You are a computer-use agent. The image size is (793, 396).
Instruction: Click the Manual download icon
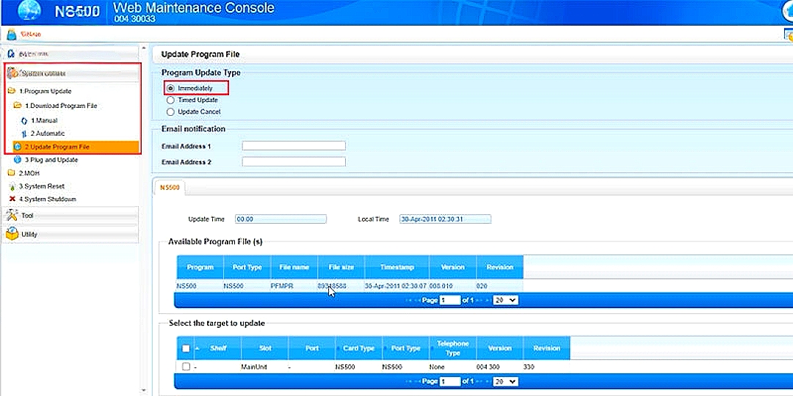click(23, 120)
